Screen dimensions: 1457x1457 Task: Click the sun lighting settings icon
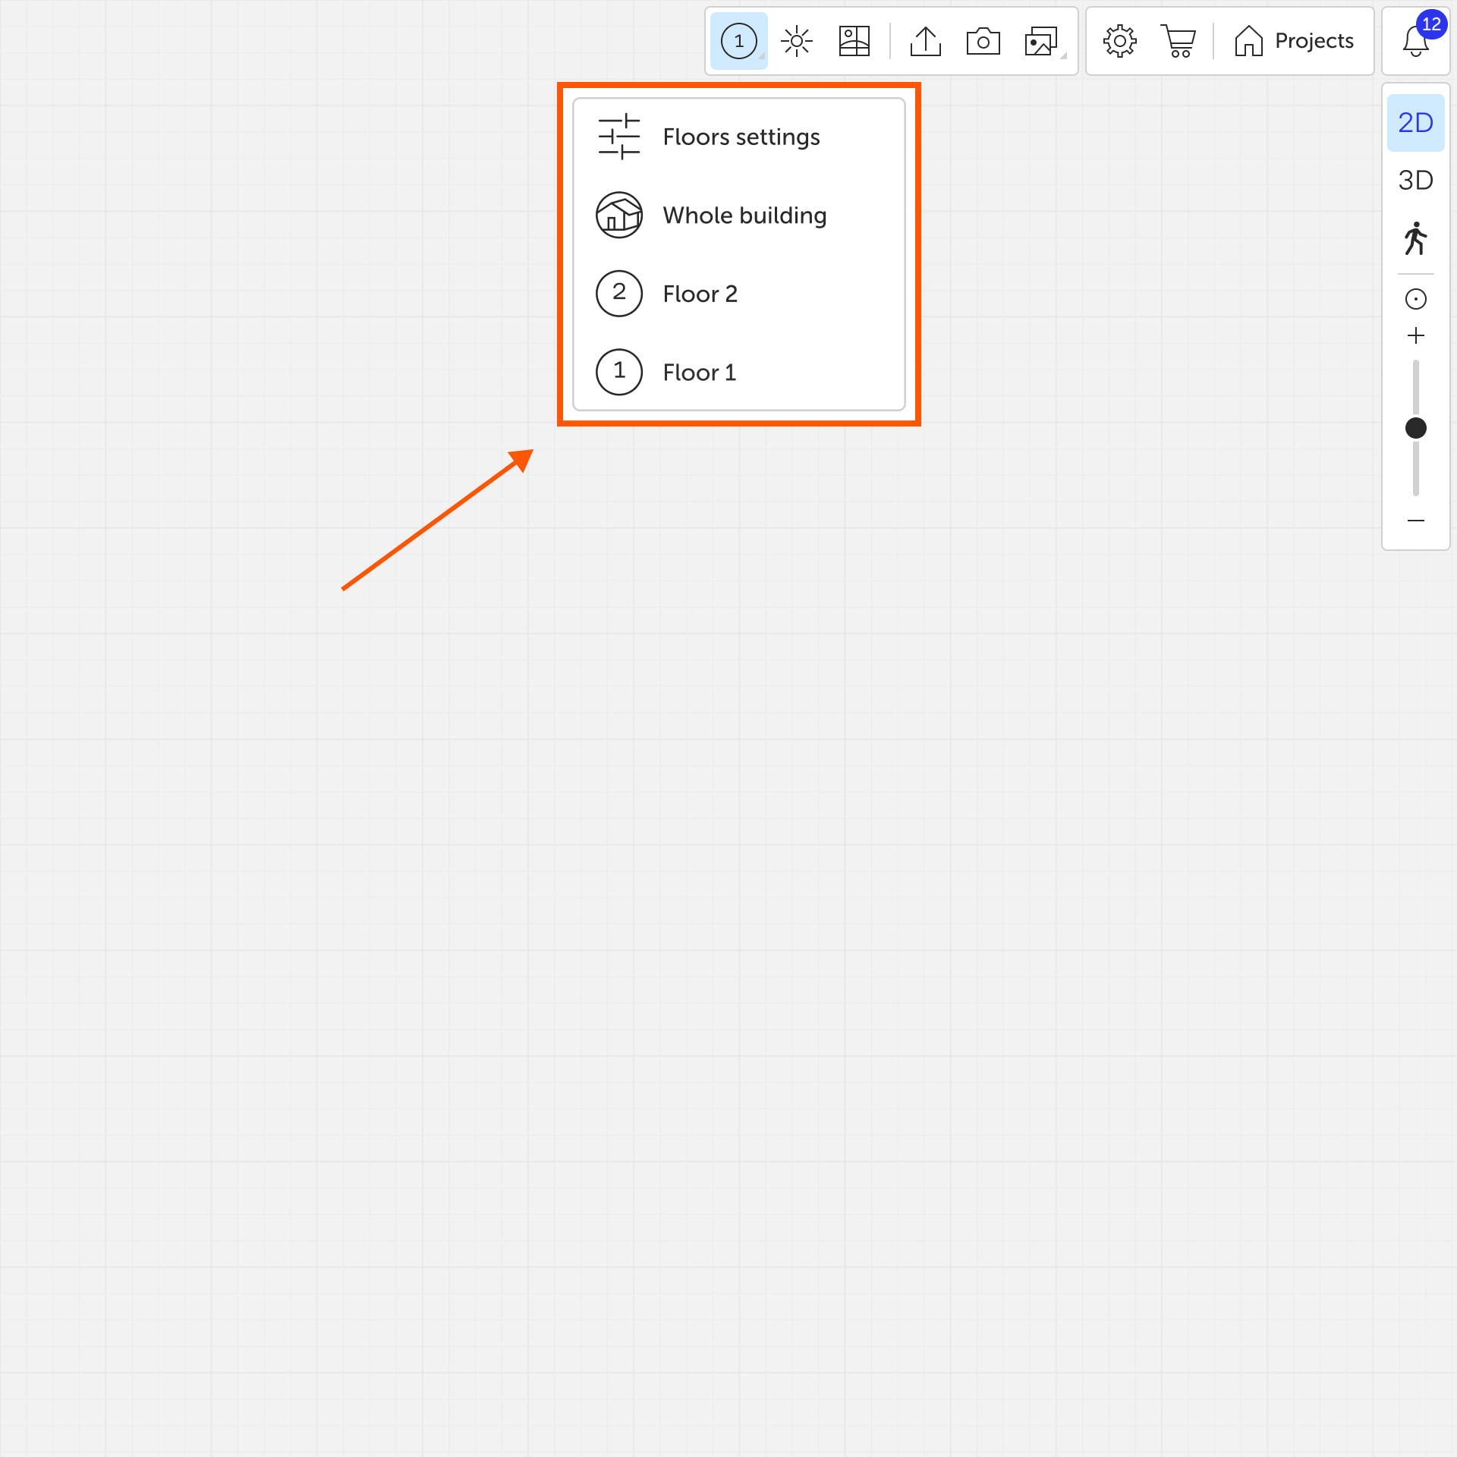[796, 41]
